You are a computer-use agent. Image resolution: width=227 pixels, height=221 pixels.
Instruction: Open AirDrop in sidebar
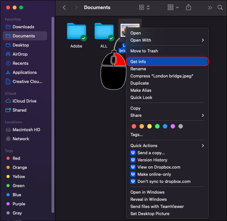pyautogui.click(x=25, y=54)
